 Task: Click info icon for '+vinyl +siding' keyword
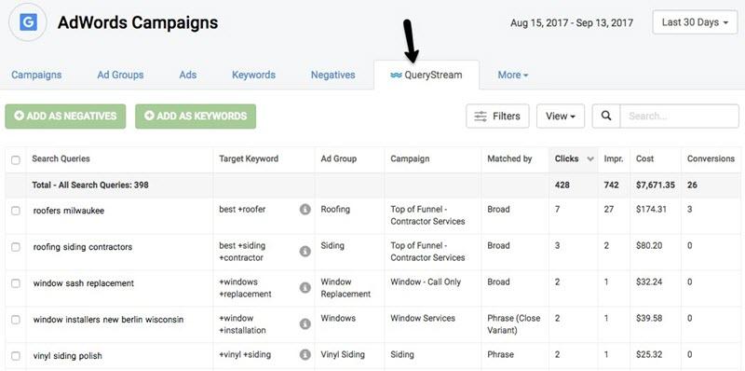(x=305, y=355)
